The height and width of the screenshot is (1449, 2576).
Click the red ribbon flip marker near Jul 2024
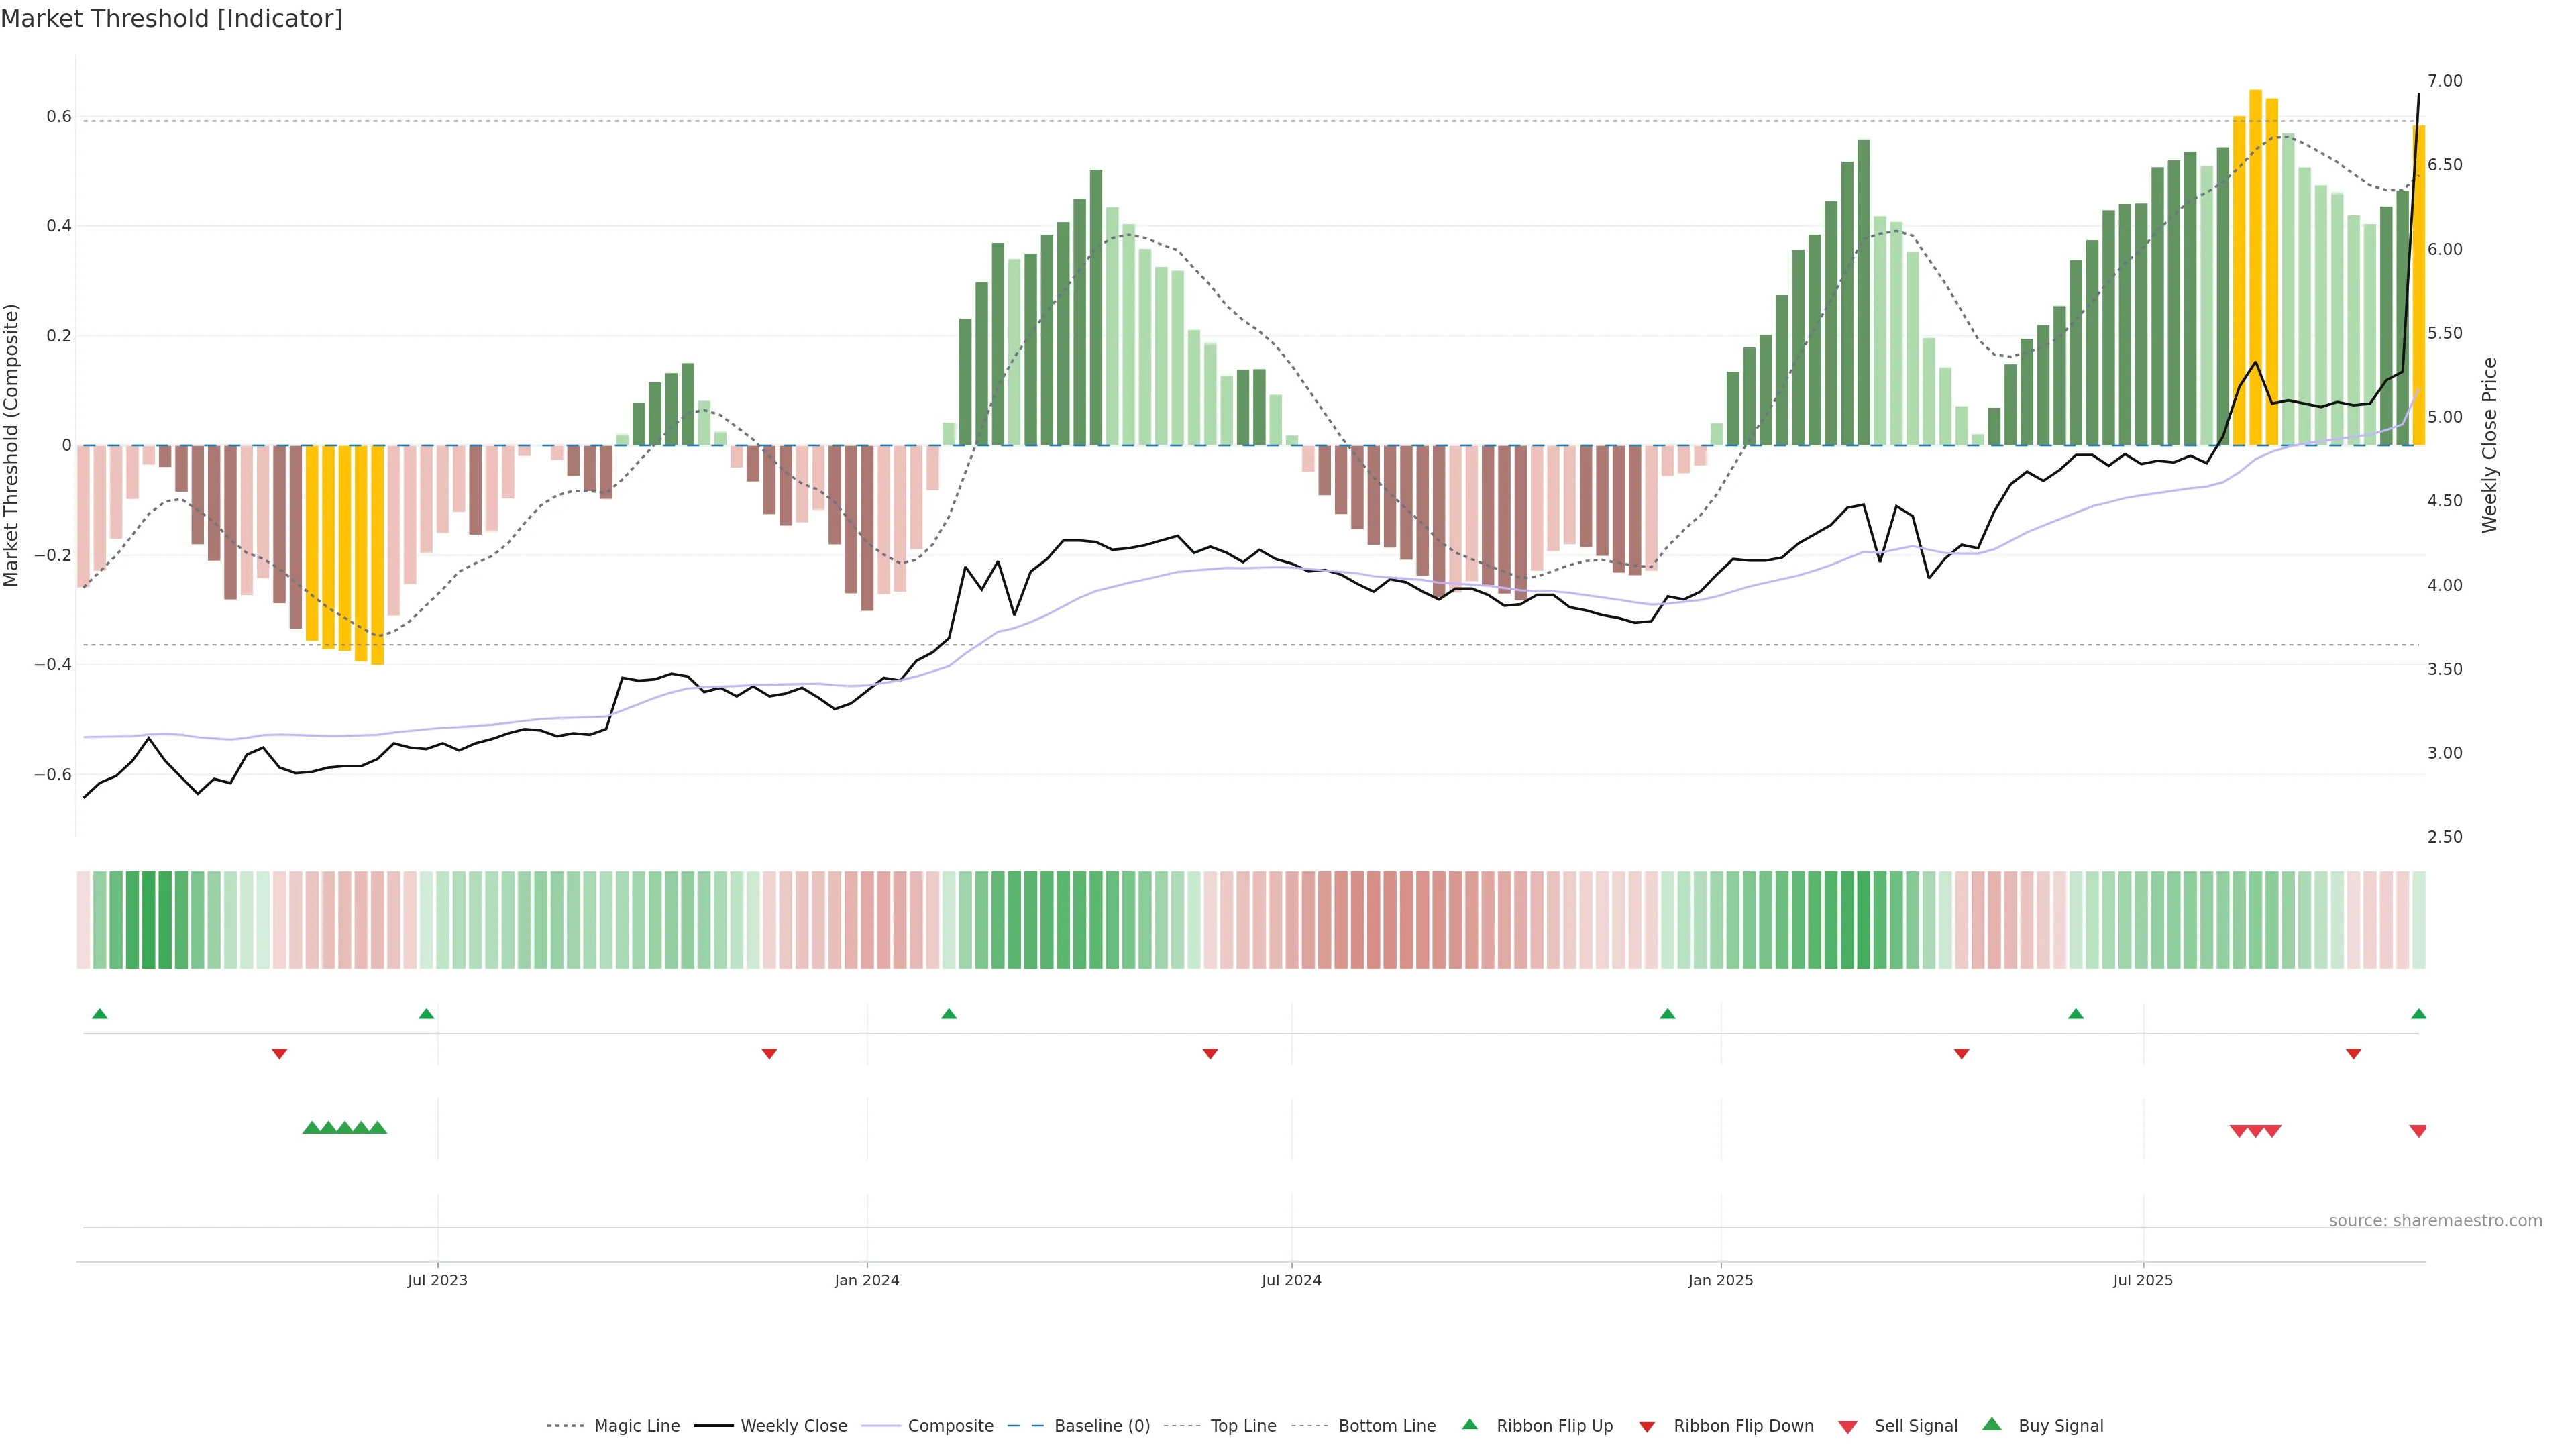[1210, 1053]
